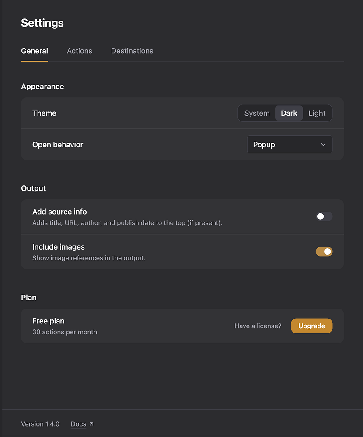The image size is (363, 437).
Task: Click the Theme row label
Action: tap(44, 113)
